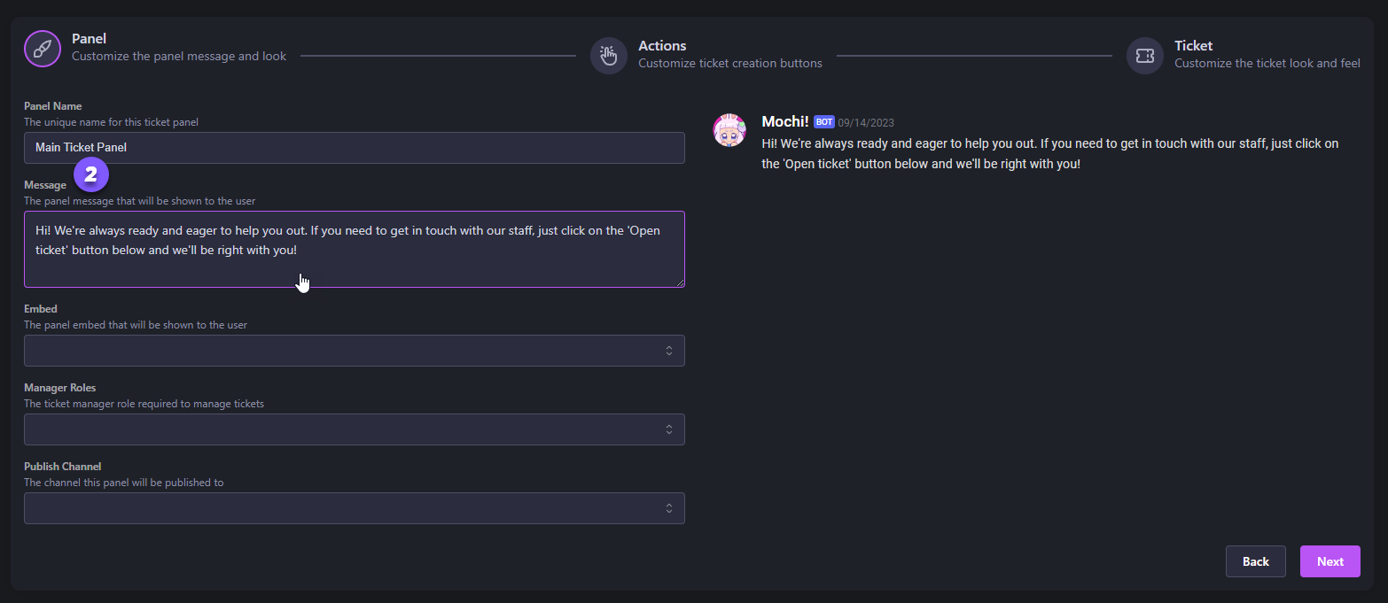Focus the Panel Name text field
1388x603 pixels.
click(x=354, y=148)
